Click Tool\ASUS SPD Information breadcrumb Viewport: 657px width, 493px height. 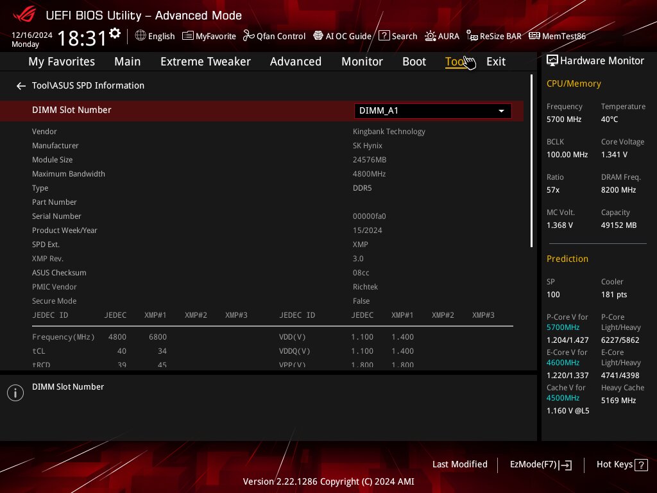click(88, 85)
